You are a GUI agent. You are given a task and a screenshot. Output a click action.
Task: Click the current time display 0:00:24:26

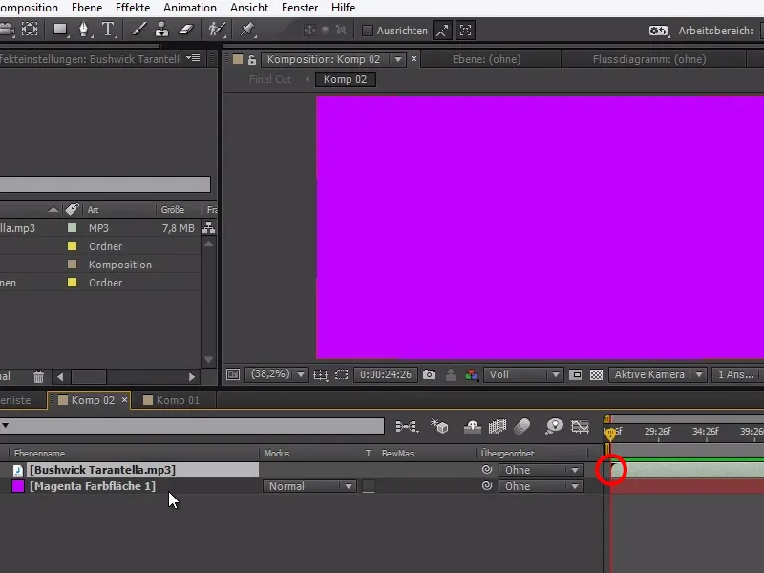click(385, 374)
